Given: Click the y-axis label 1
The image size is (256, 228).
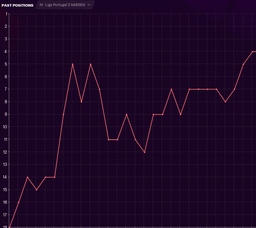Looking at the screenshot, I should pos(6,14).
